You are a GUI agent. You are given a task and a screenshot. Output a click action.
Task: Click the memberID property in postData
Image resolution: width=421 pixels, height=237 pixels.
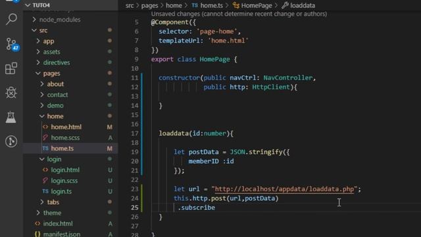[203, 161]
